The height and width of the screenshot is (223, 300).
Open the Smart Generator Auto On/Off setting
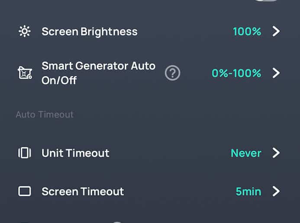pos(150,73)
